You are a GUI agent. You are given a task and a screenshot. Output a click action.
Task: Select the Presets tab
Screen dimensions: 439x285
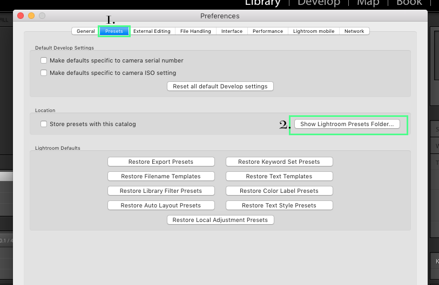point(114,31)
